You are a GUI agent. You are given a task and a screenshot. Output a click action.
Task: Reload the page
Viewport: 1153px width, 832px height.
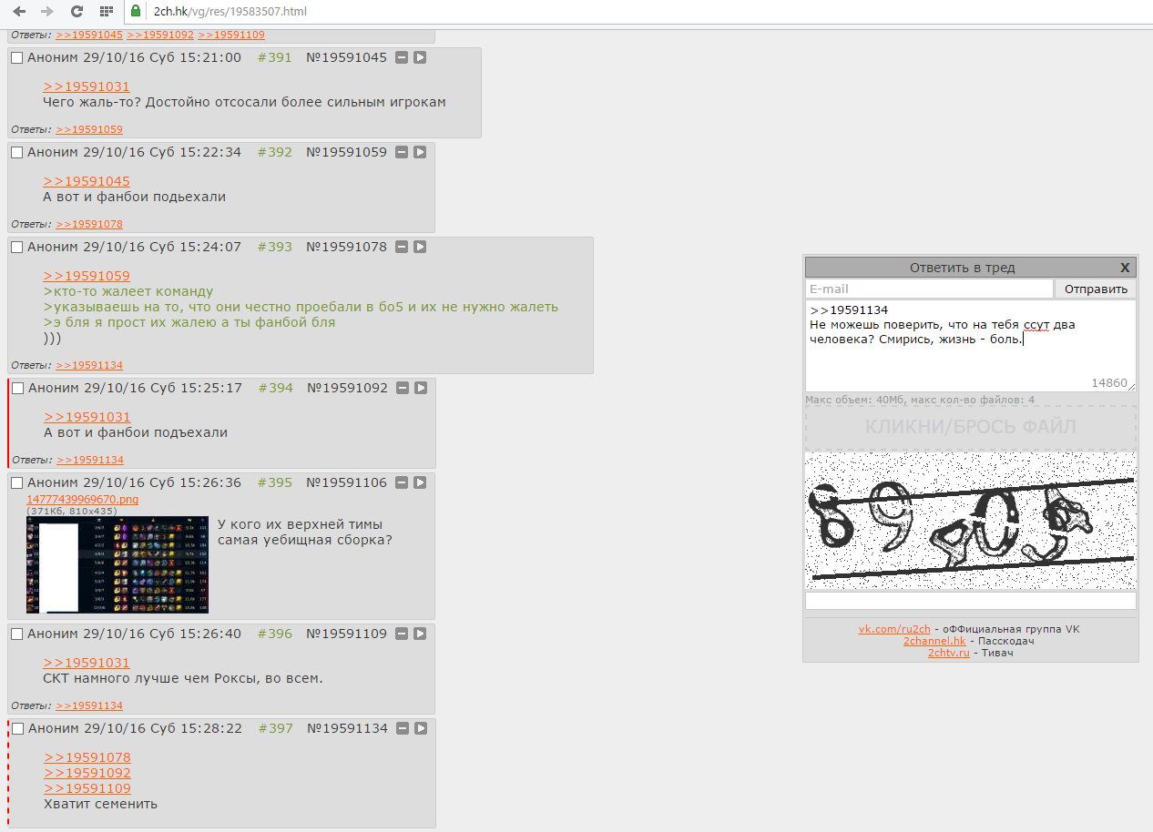point(77,11)
